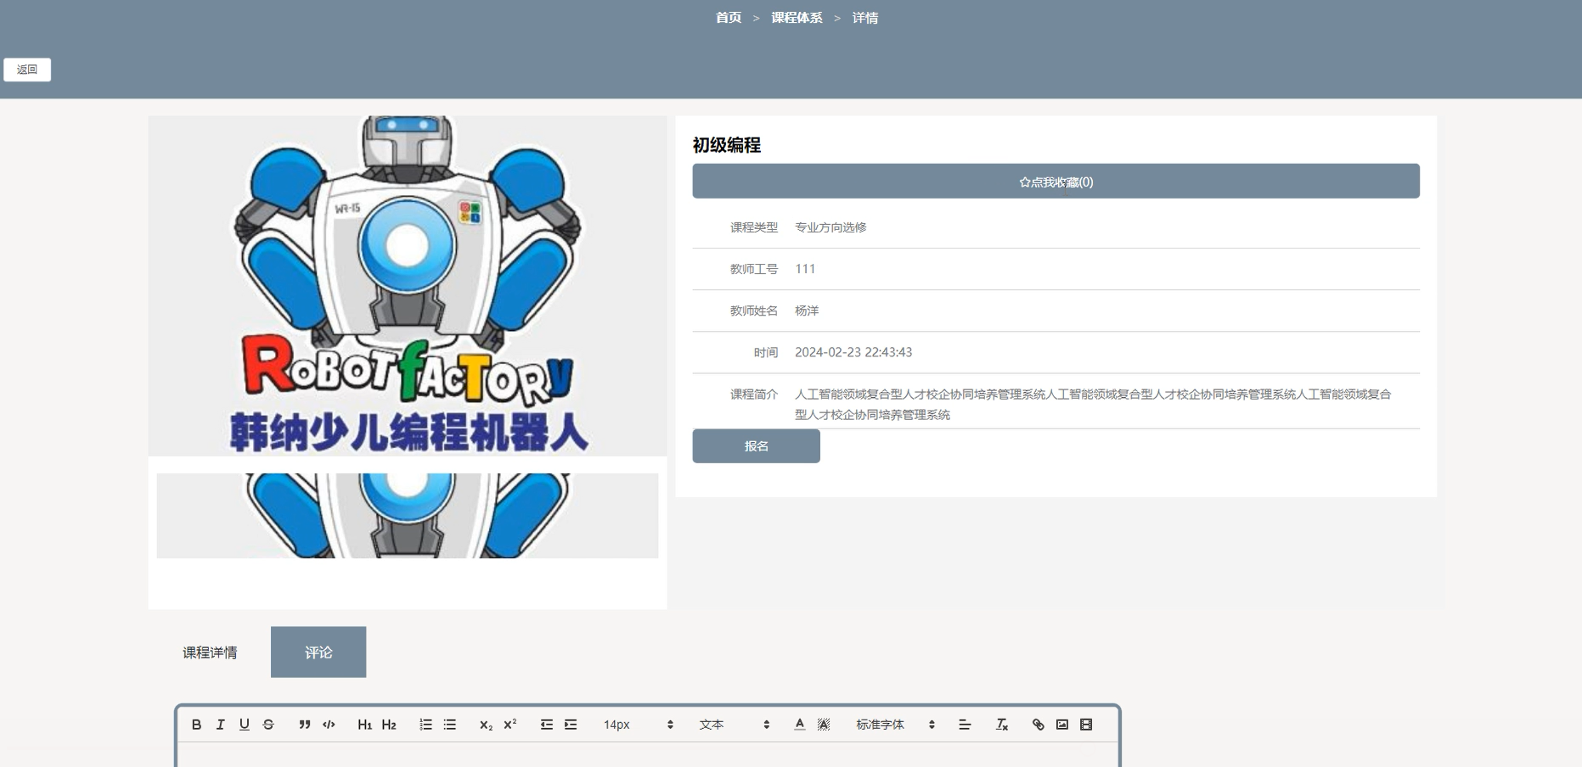Insert a bulleted list

pos(450,725)
